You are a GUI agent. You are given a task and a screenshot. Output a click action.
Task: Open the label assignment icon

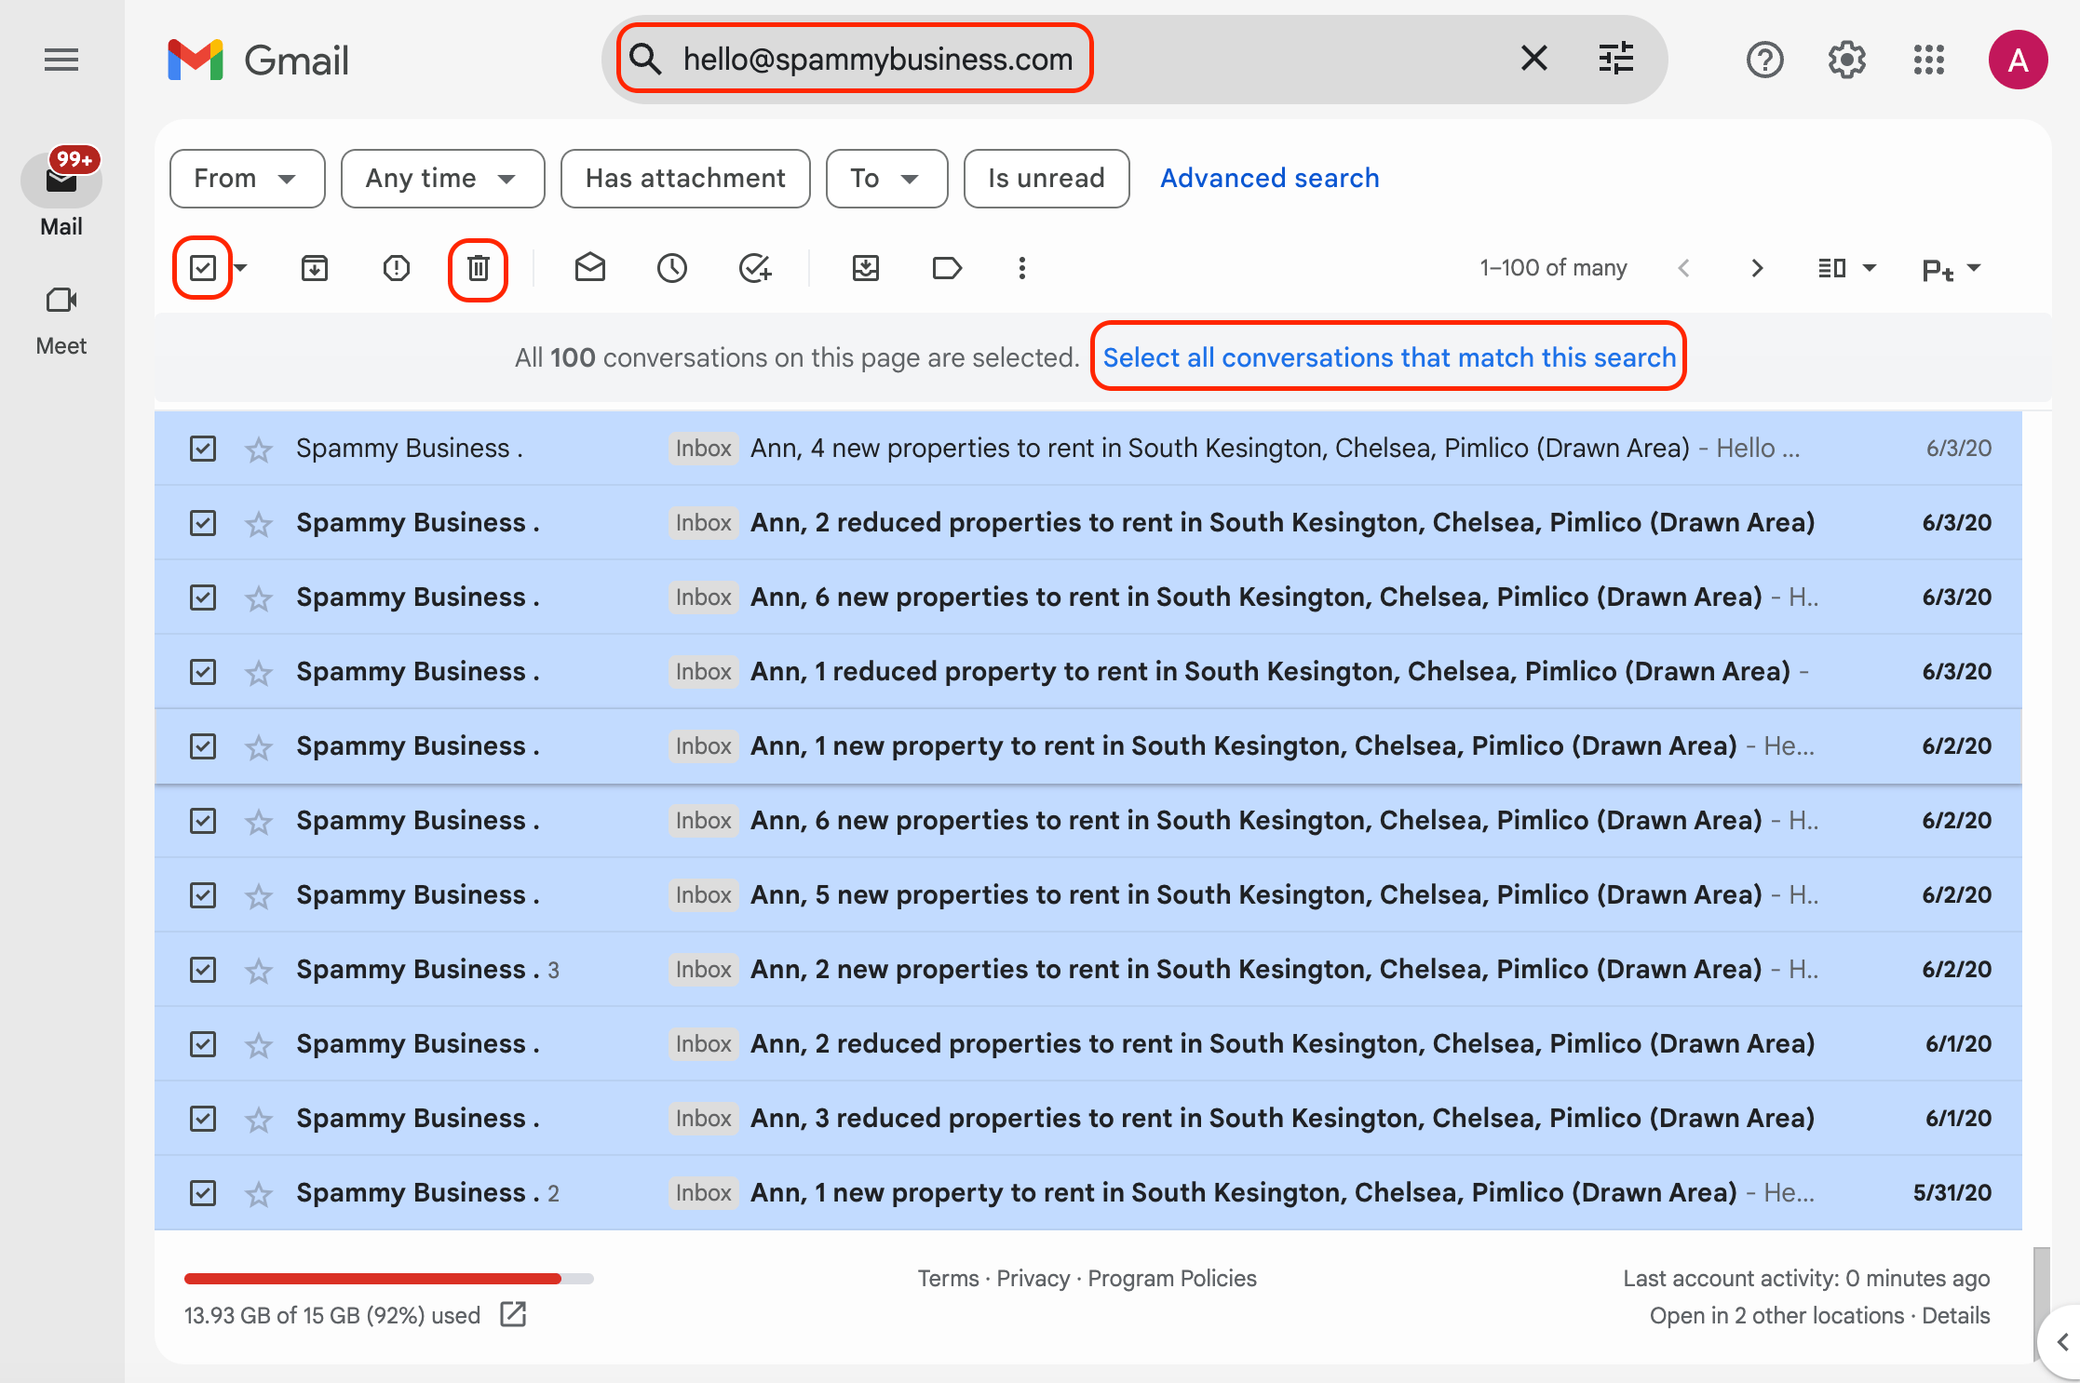[947, 268]
